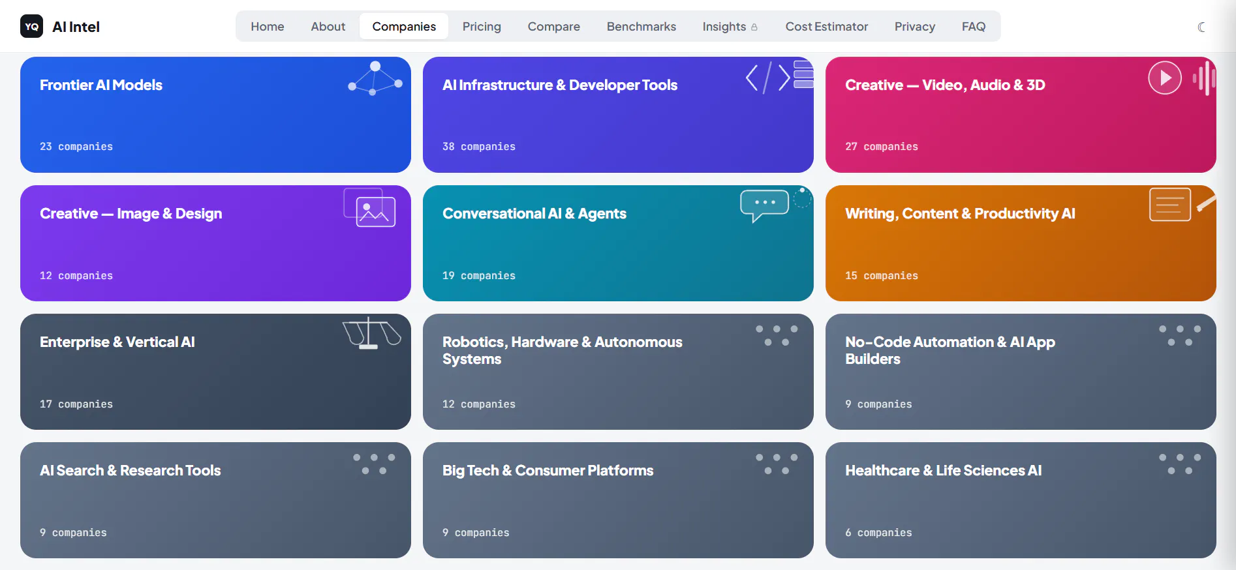Click dots icon on Big Tech card

click(x=777, y=464)
